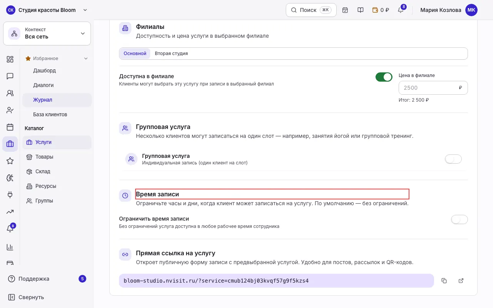Open the 'Поиск' search button
This screenshot has width=493, height=308.
[x=311, y=10]
